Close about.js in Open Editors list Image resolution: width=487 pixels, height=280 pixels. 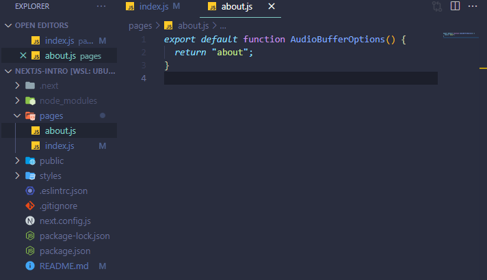pyautogui.click(x=23, y=55)
